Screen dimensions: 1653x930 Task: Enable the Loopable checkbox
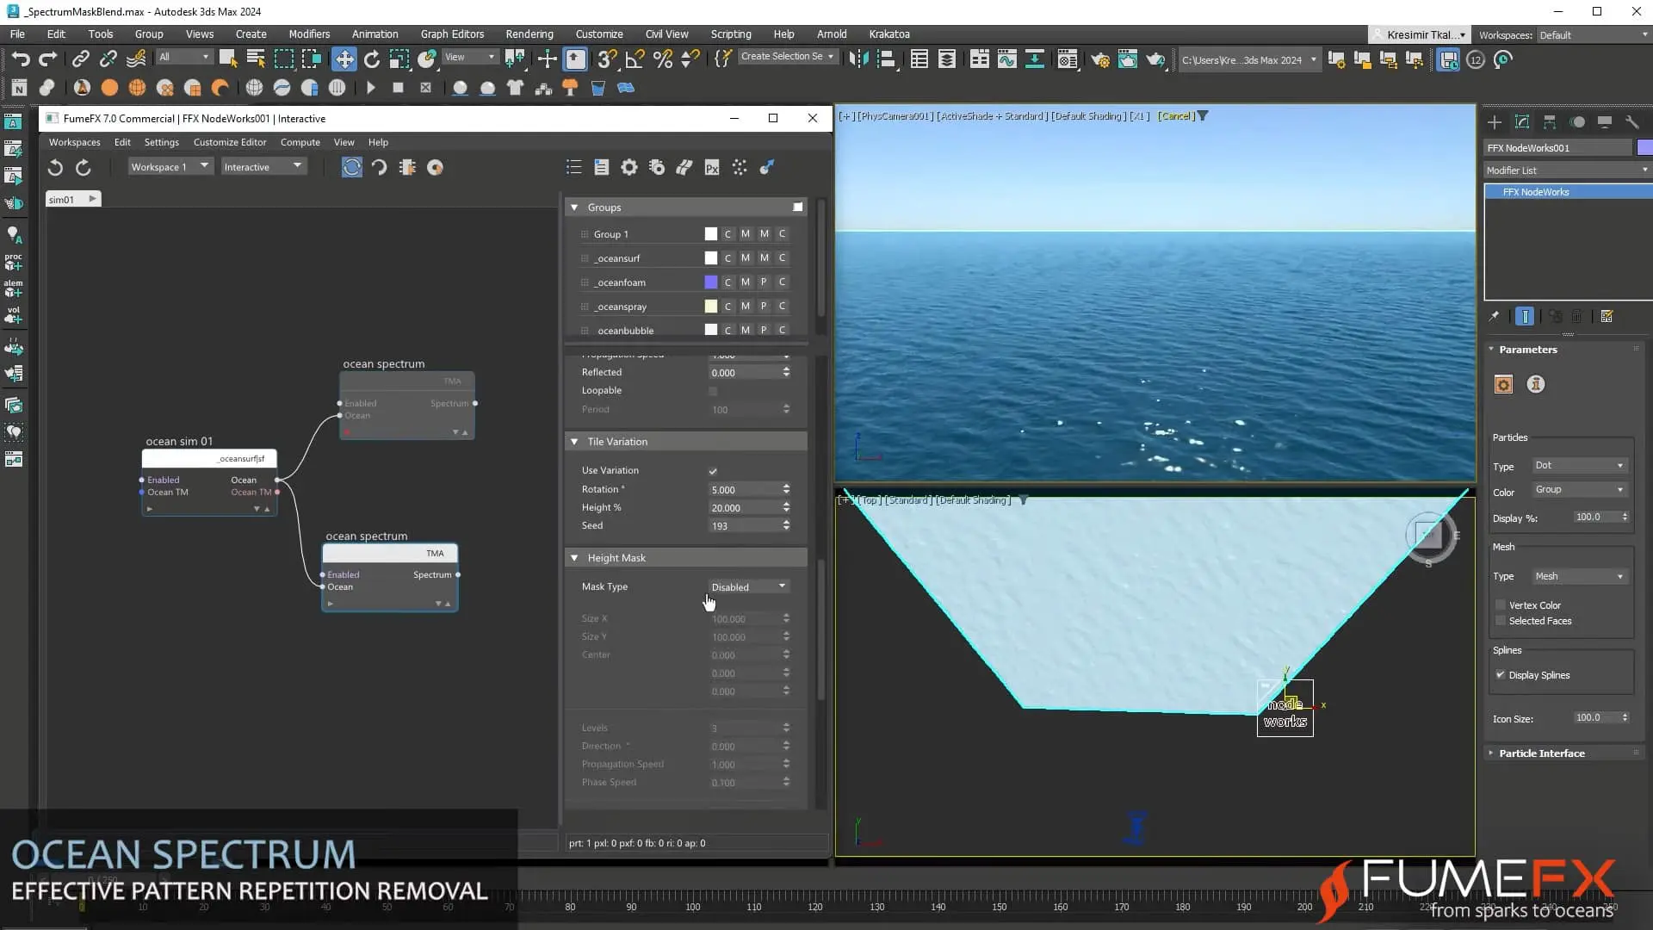point(713,391)
